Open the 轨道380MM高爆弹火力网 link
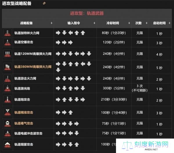The width and height of the screenshot is (174, 153). tap(33, 67)
